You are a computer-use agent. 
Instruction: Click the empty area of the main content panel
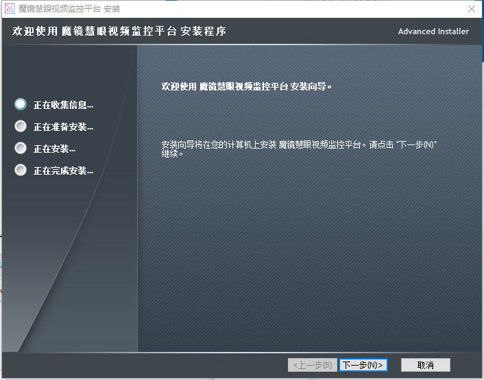click(308, 260)
